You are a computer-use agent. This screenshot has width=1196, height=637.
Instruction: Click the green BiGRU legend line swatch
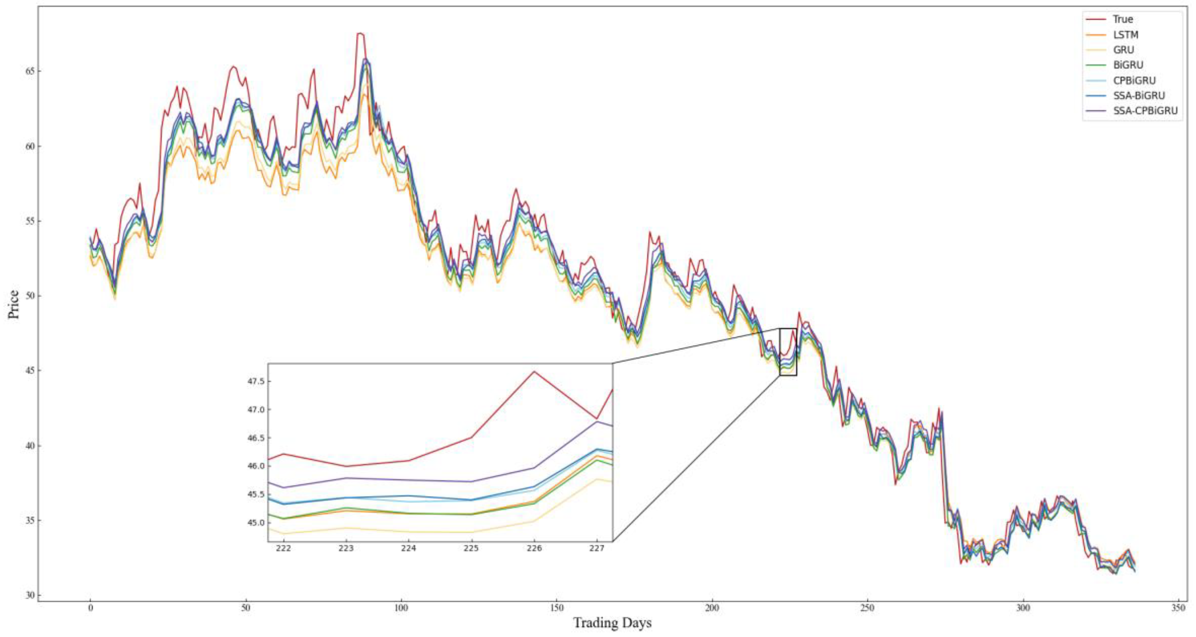point(1095,65)
